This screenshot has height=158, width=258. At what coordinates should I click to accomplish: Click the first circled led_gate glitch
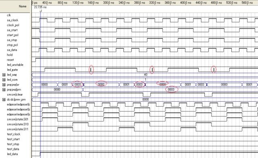(x=91, y=70)
